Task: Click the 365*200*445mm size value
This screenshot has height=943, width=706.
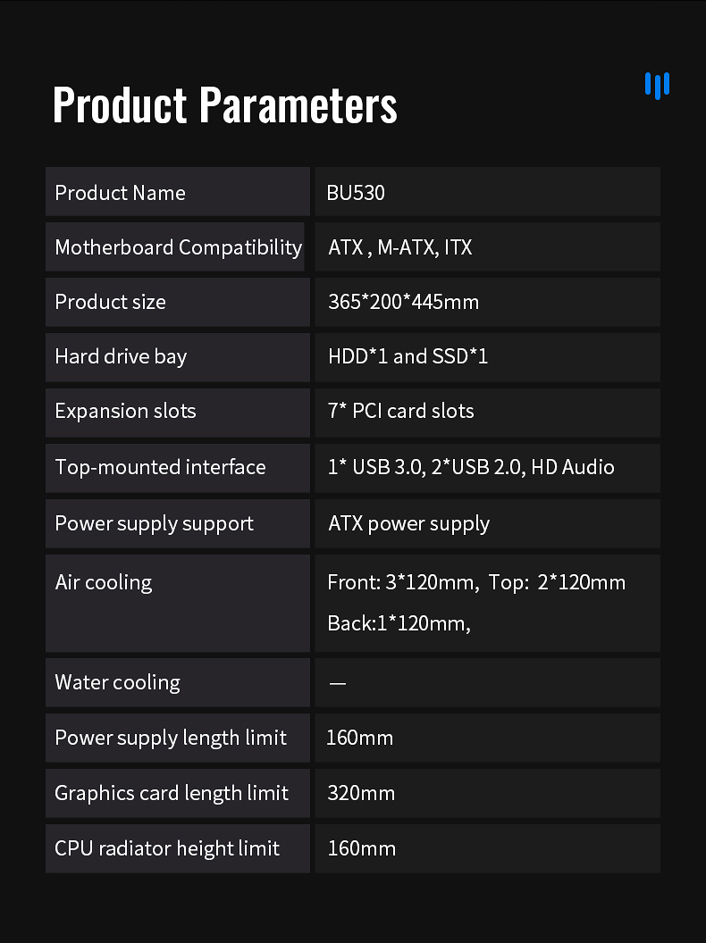Action: pos(403,301)
